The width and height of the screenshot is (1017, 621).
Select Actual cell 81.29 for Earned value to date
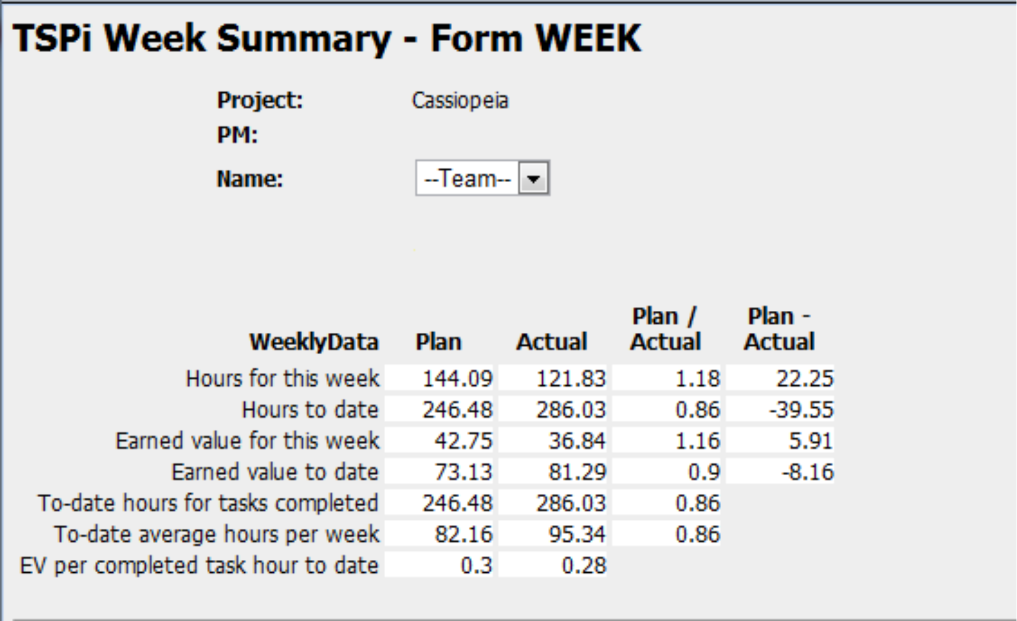(x=554, y=472)
